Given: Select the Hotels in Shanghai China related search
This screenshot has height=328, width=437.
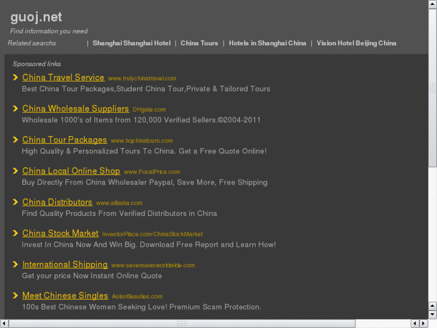Looking at the screenshot, I should pos(267,43).
